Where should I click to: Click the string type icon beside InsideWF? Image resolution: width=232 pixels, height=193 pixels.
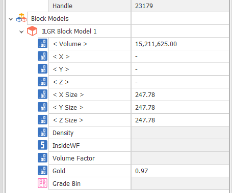coord(42,145)
